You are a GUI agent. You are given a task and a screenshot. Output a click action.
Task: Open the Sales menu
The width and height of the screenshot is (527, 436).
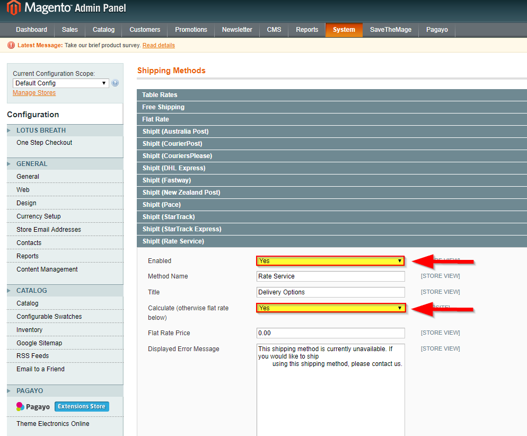point(70,30)
